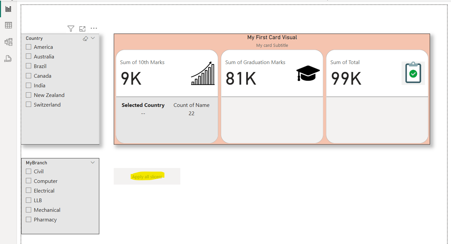
Task: Check the India checkbox in the Country slicer
Action: click(29, 85)
